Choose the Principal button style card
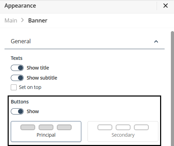 pyautogui.click(x=46, y=131)
